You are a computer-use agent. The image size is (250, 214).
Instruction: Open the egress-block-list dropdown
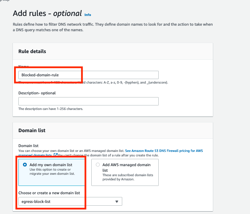point(70,202)
